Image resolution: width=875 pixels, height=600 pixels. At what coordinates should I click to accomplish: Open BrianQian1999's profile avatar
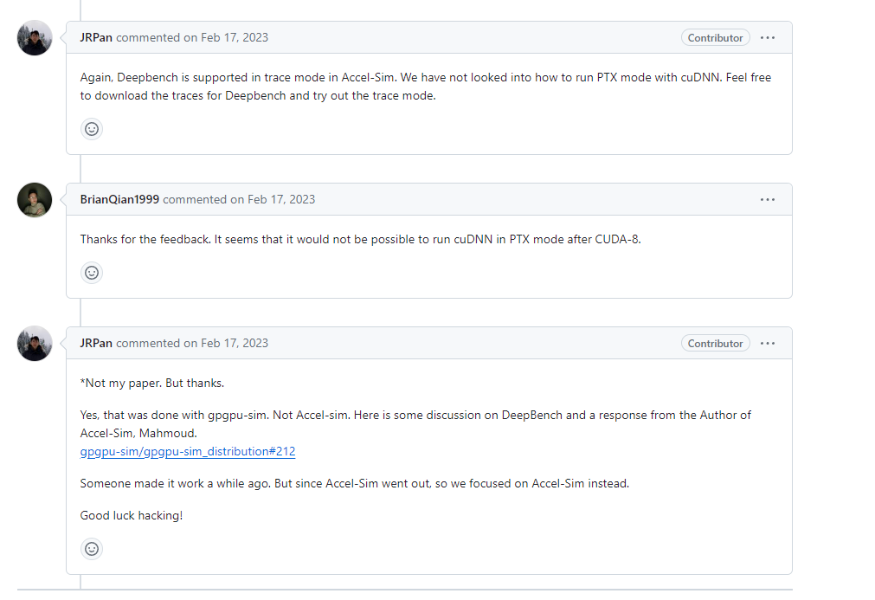35,200
